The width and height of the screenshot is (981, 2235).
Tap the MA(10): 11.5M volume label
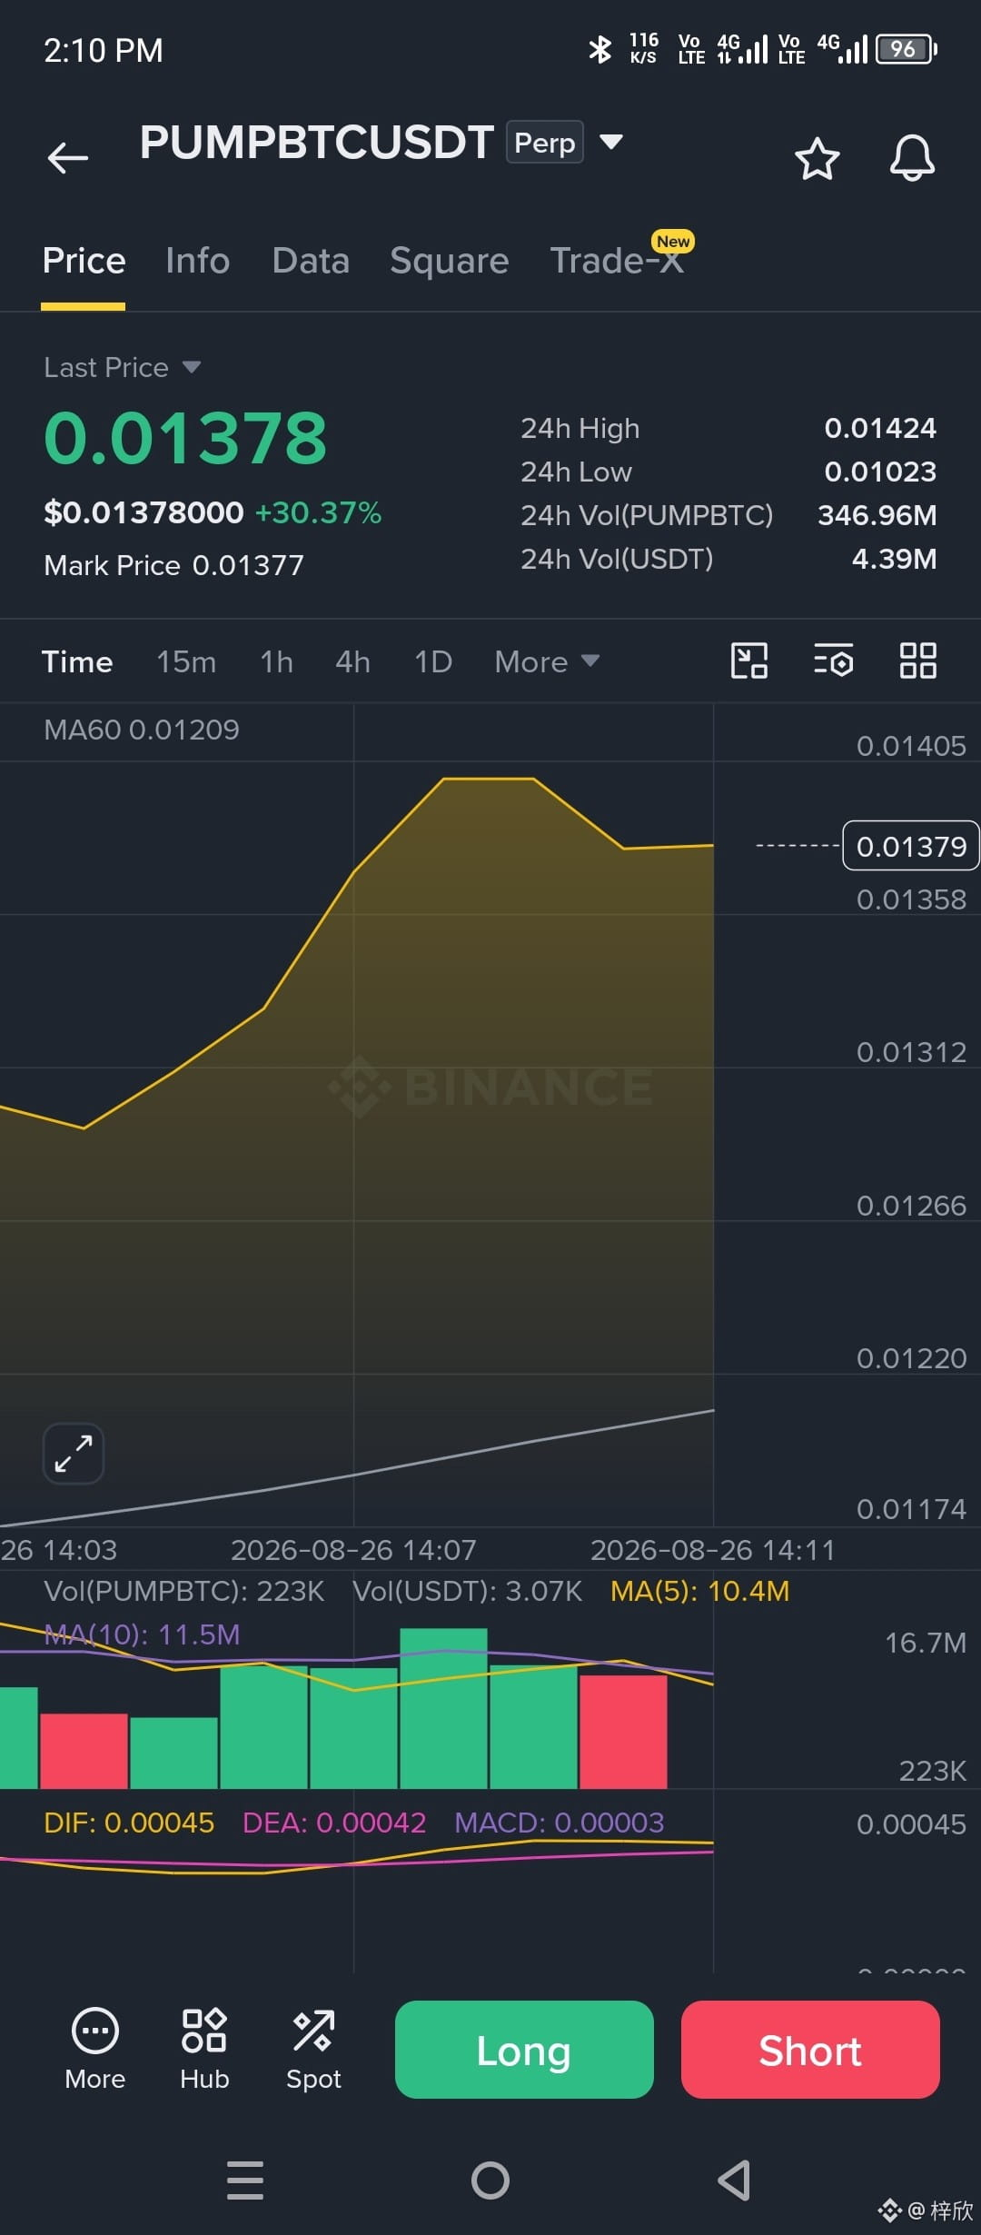coord(142,1634)
